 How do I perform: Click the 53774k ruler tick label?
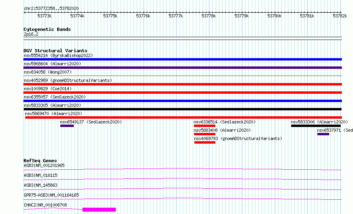(77, 16)
